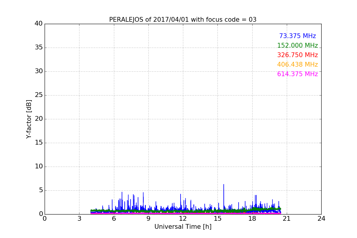Click the y-axis tick label 15
This screenshot has height=238, width=357.
pyautogui.click(x=39, y=143)
